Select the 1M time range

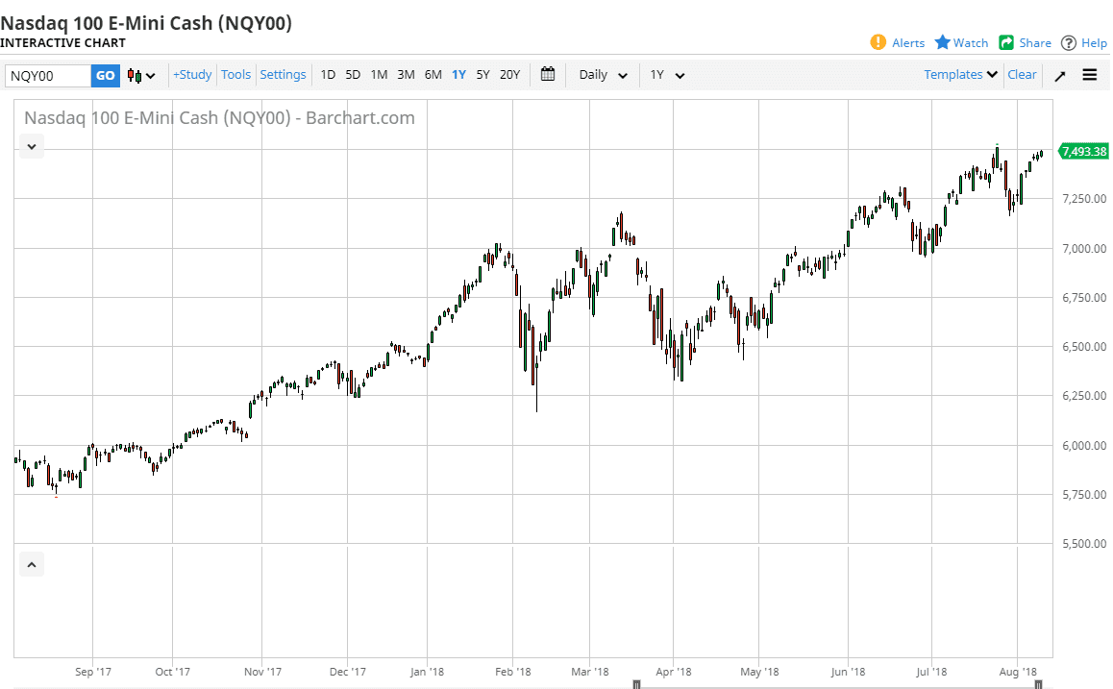379,75
